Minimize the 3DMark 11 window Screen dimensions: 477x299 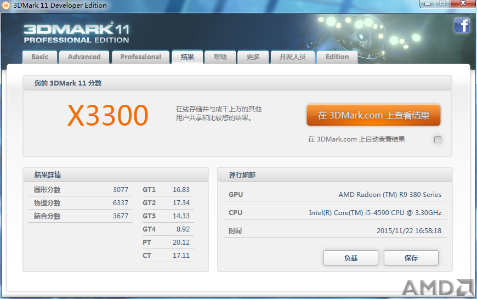point(428,4)
